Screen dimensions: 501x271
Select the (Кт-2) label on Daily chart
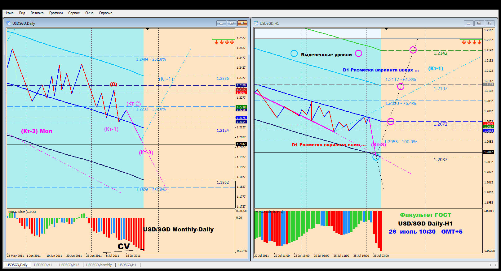pos(134,104)
